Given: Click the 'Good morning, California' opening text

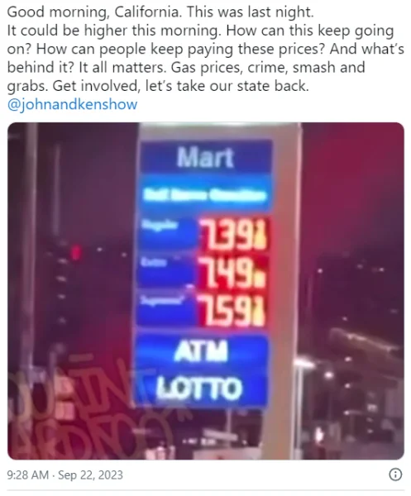Looking at the screenshot, I should [94, 12].
